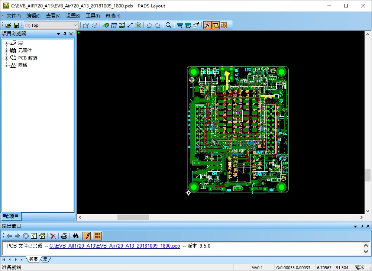This screenshot has width=372, height=271.
Task: Click the 项目 tab button at panel bottom
Action: pos(11,216)
